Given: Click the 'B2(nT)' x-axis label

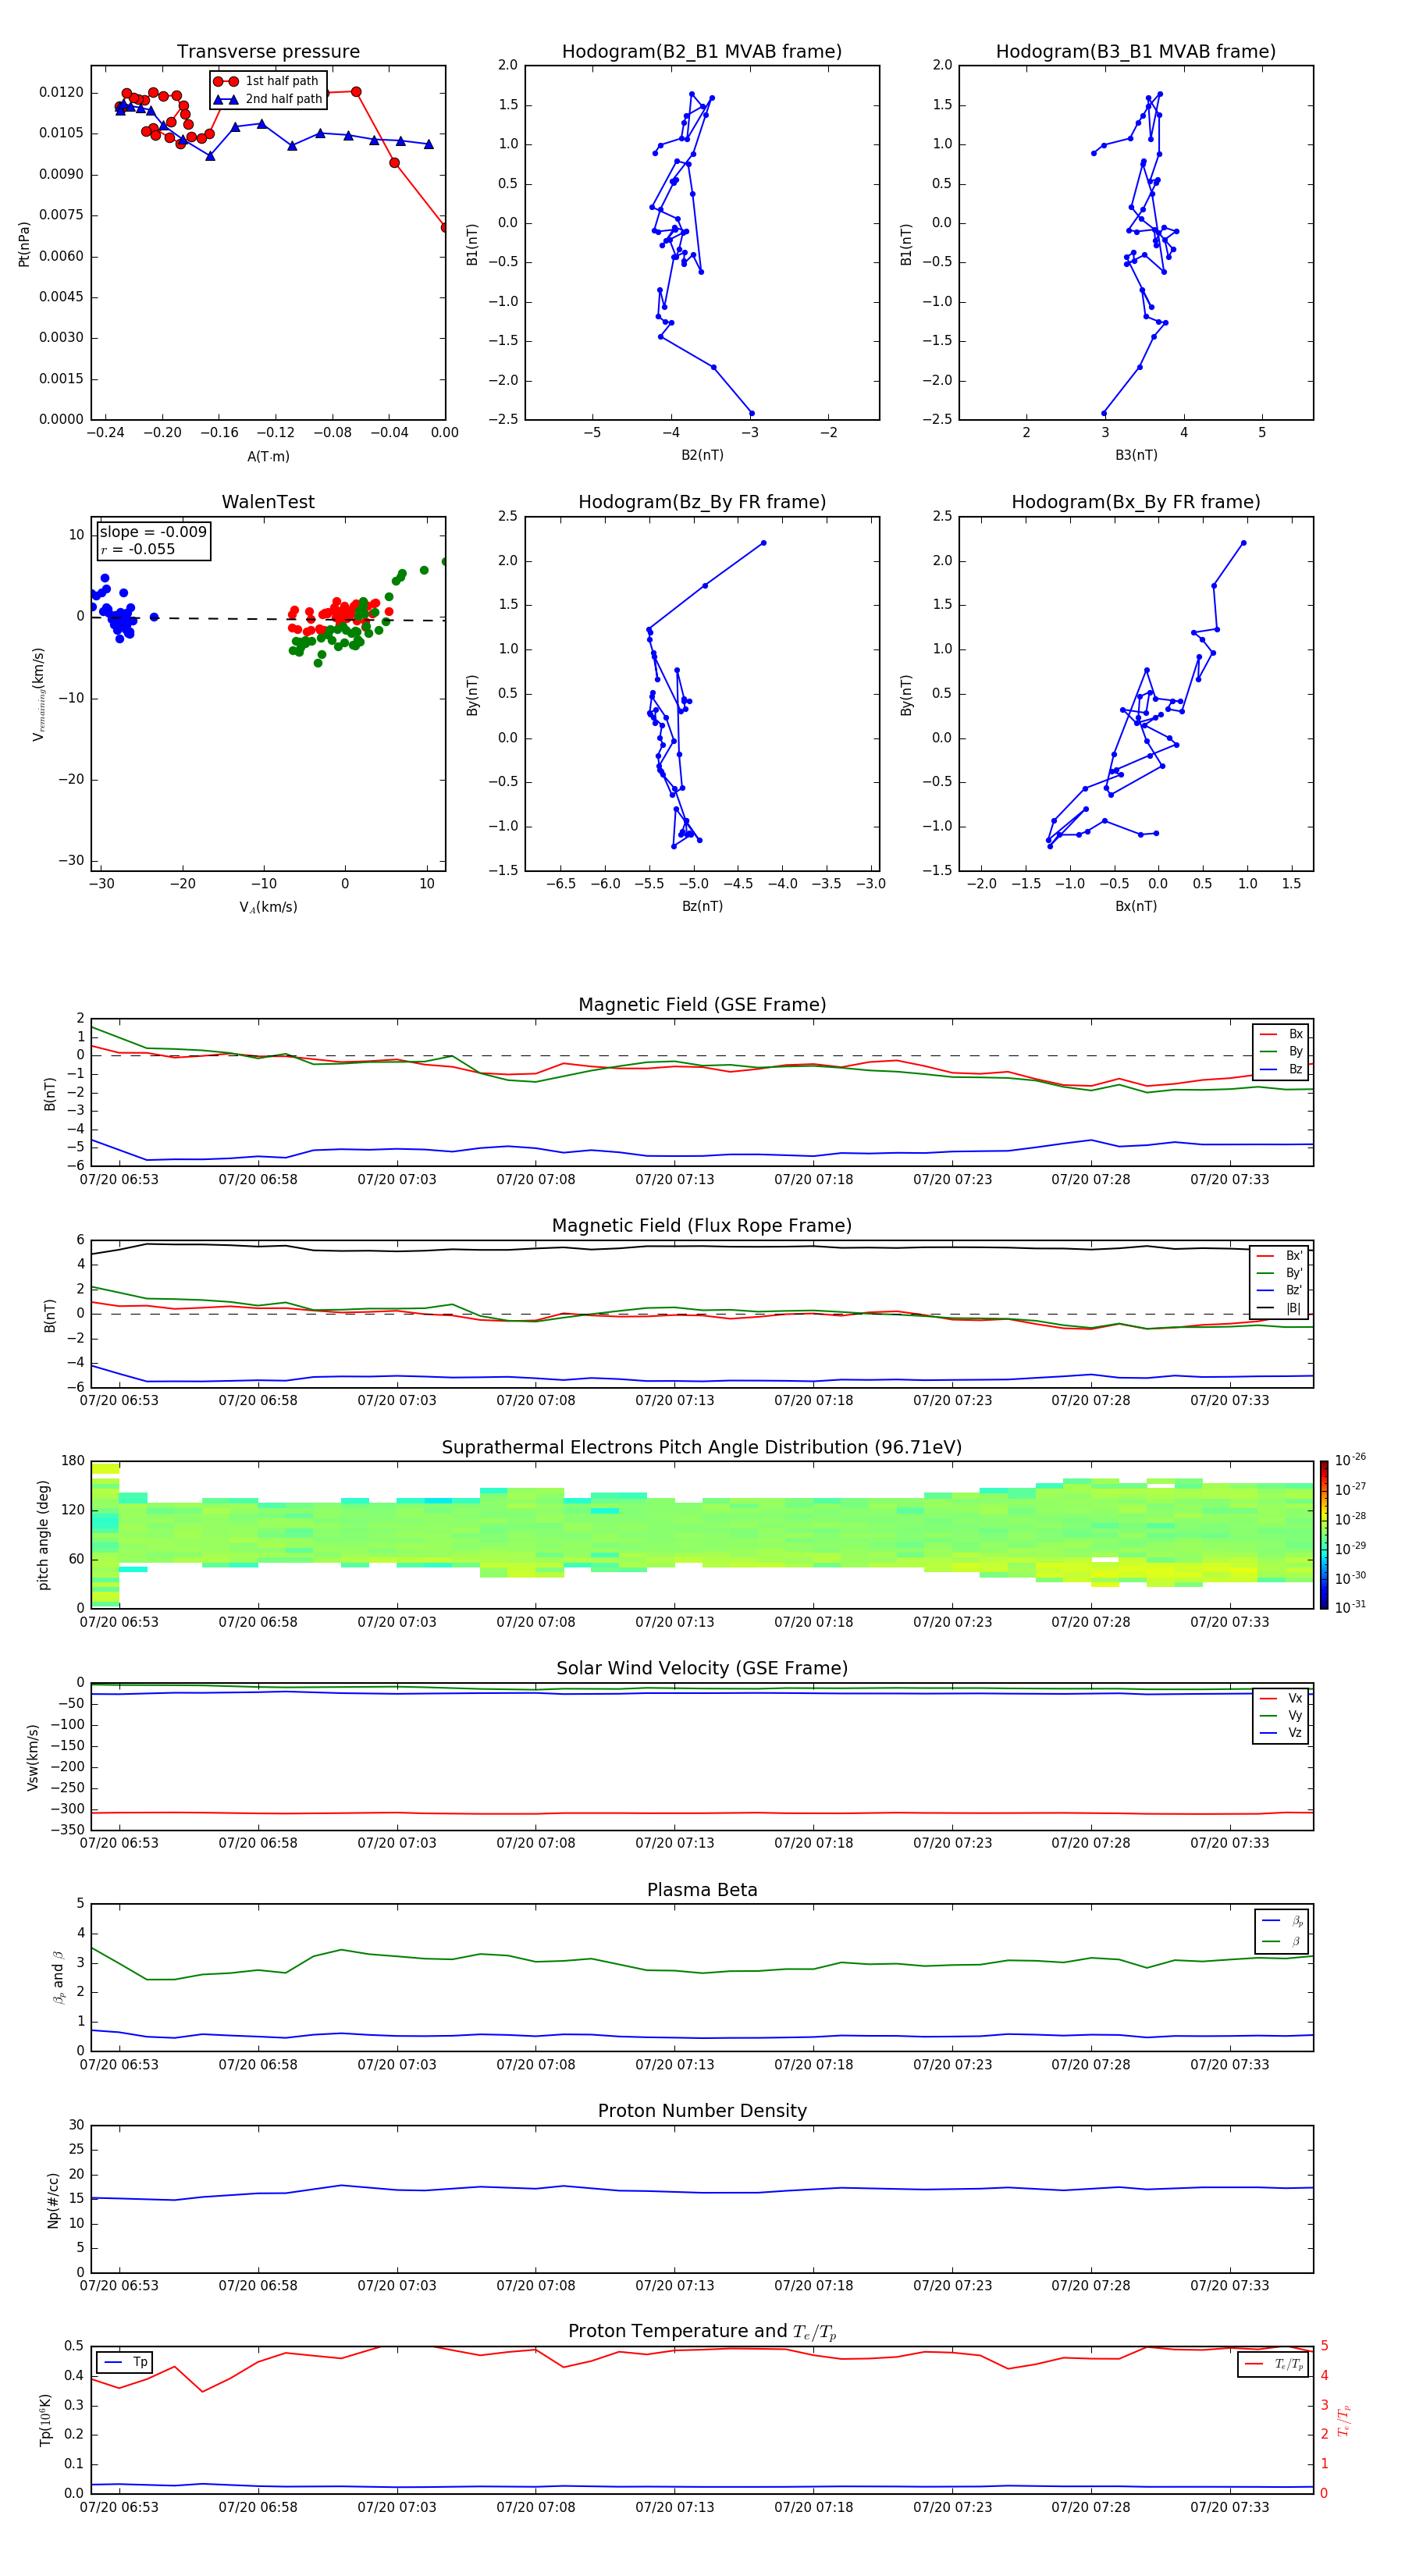Looking at the screenshot, I should pos(702,455).
